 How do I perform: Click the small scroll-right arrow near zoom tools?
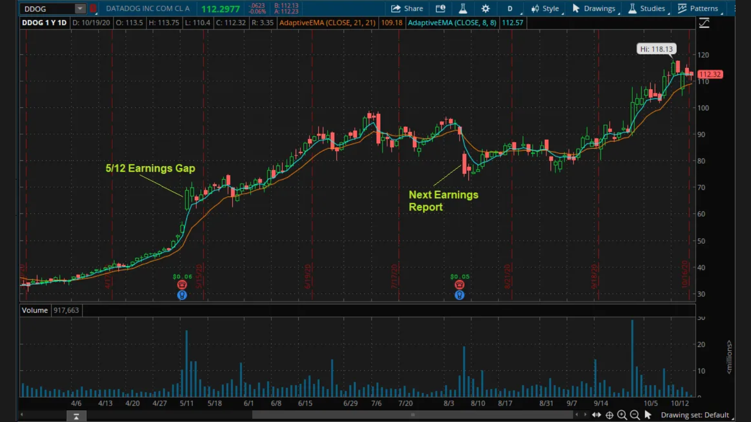click(x=585, y=414)
